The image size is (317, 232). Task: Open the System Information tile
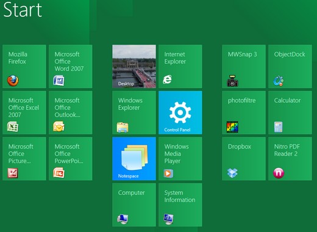180,205
